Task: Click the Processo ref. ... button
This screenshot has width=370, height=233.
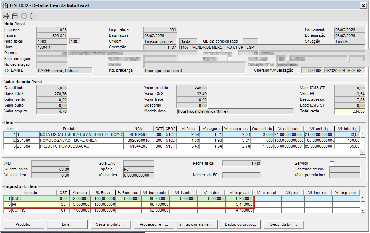Action: (x=154, y=225)
